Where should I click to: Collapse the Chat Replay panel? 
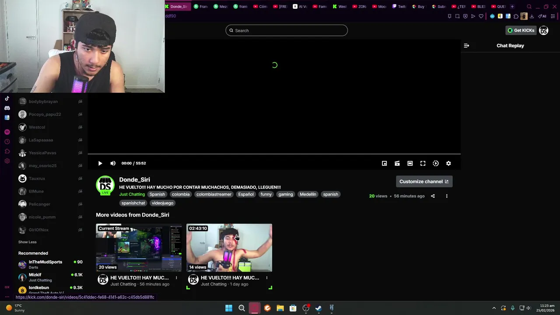coord(466,45)
